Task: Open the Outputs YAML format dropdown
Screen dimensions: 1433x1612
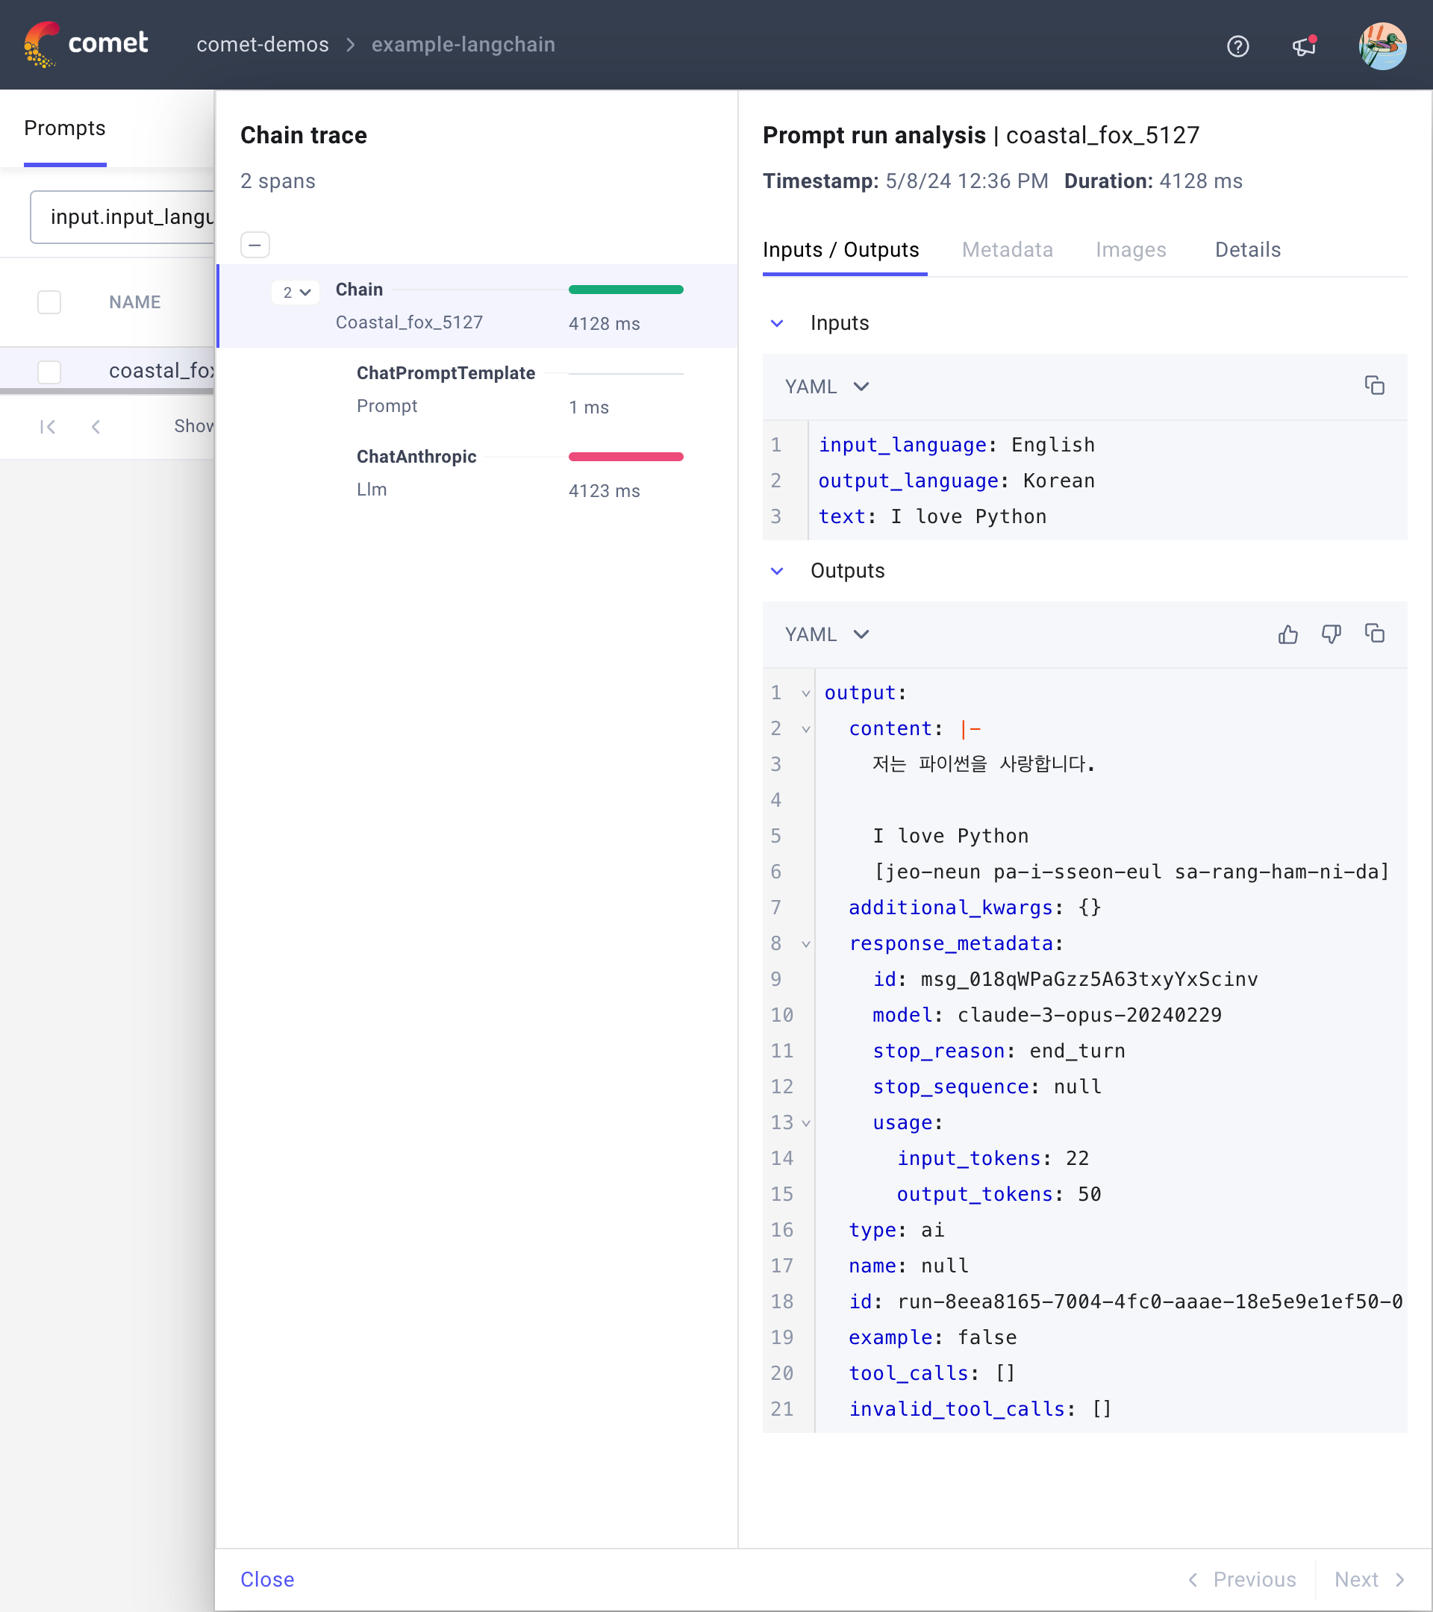Action: [825, 634]
